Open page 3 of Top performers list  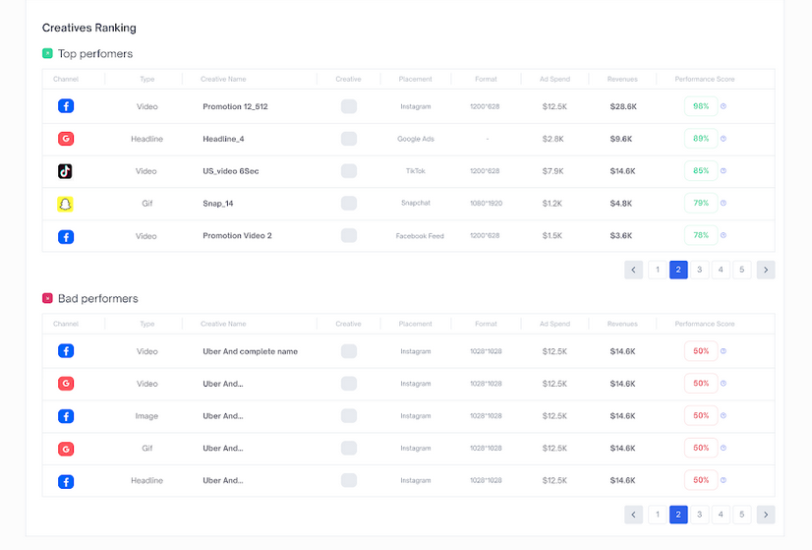[x=700, y=270]
